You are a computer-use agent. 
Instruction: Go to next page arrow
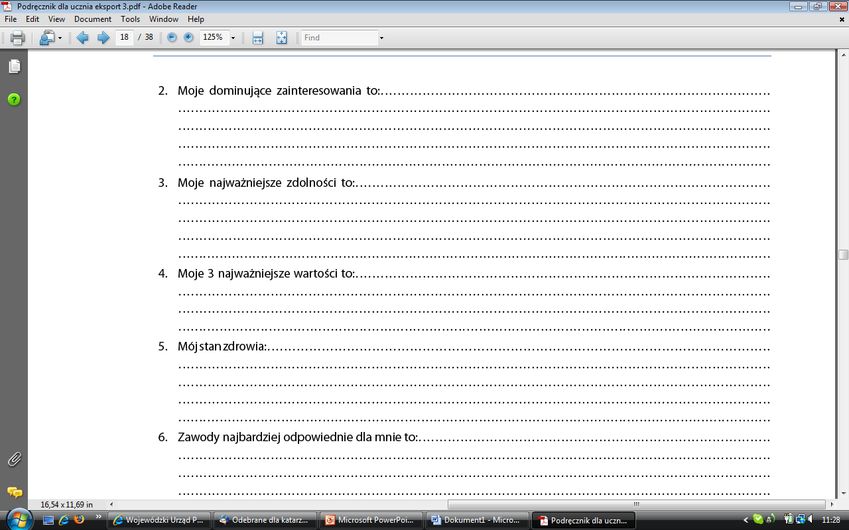click(x=103, y=38)
